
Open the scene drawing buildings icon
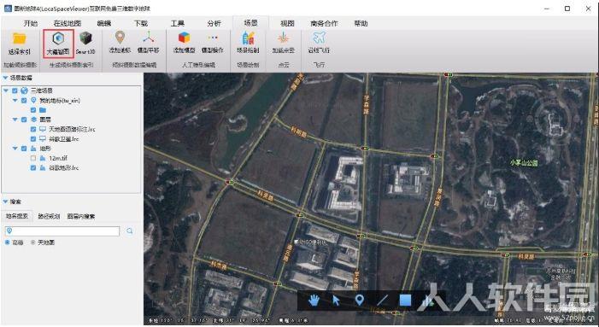click(248, 38)
